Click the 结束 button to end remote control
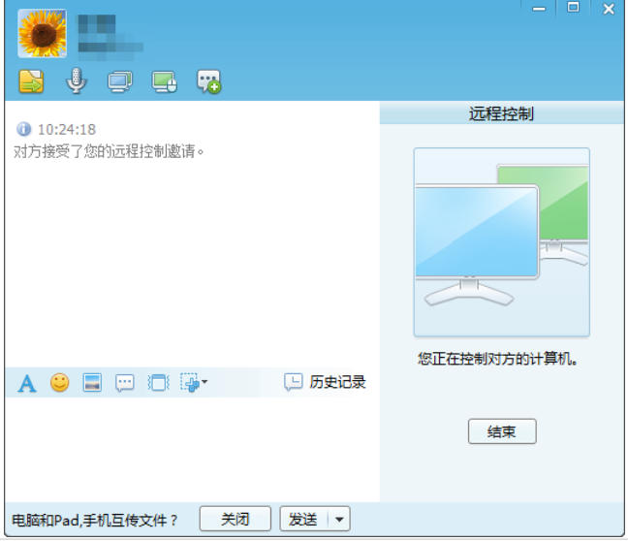This screenshot has width=628, height=541. 502,431
